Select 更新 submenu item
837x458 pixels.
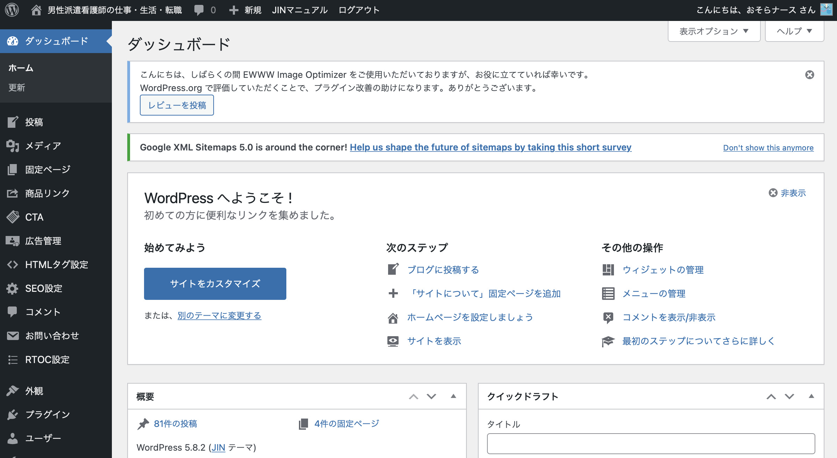point(17,88)
